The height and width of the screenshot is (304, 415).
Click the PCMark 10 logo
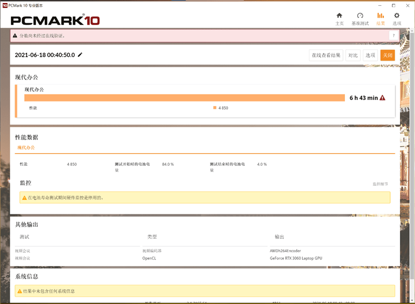click(55, 21)
